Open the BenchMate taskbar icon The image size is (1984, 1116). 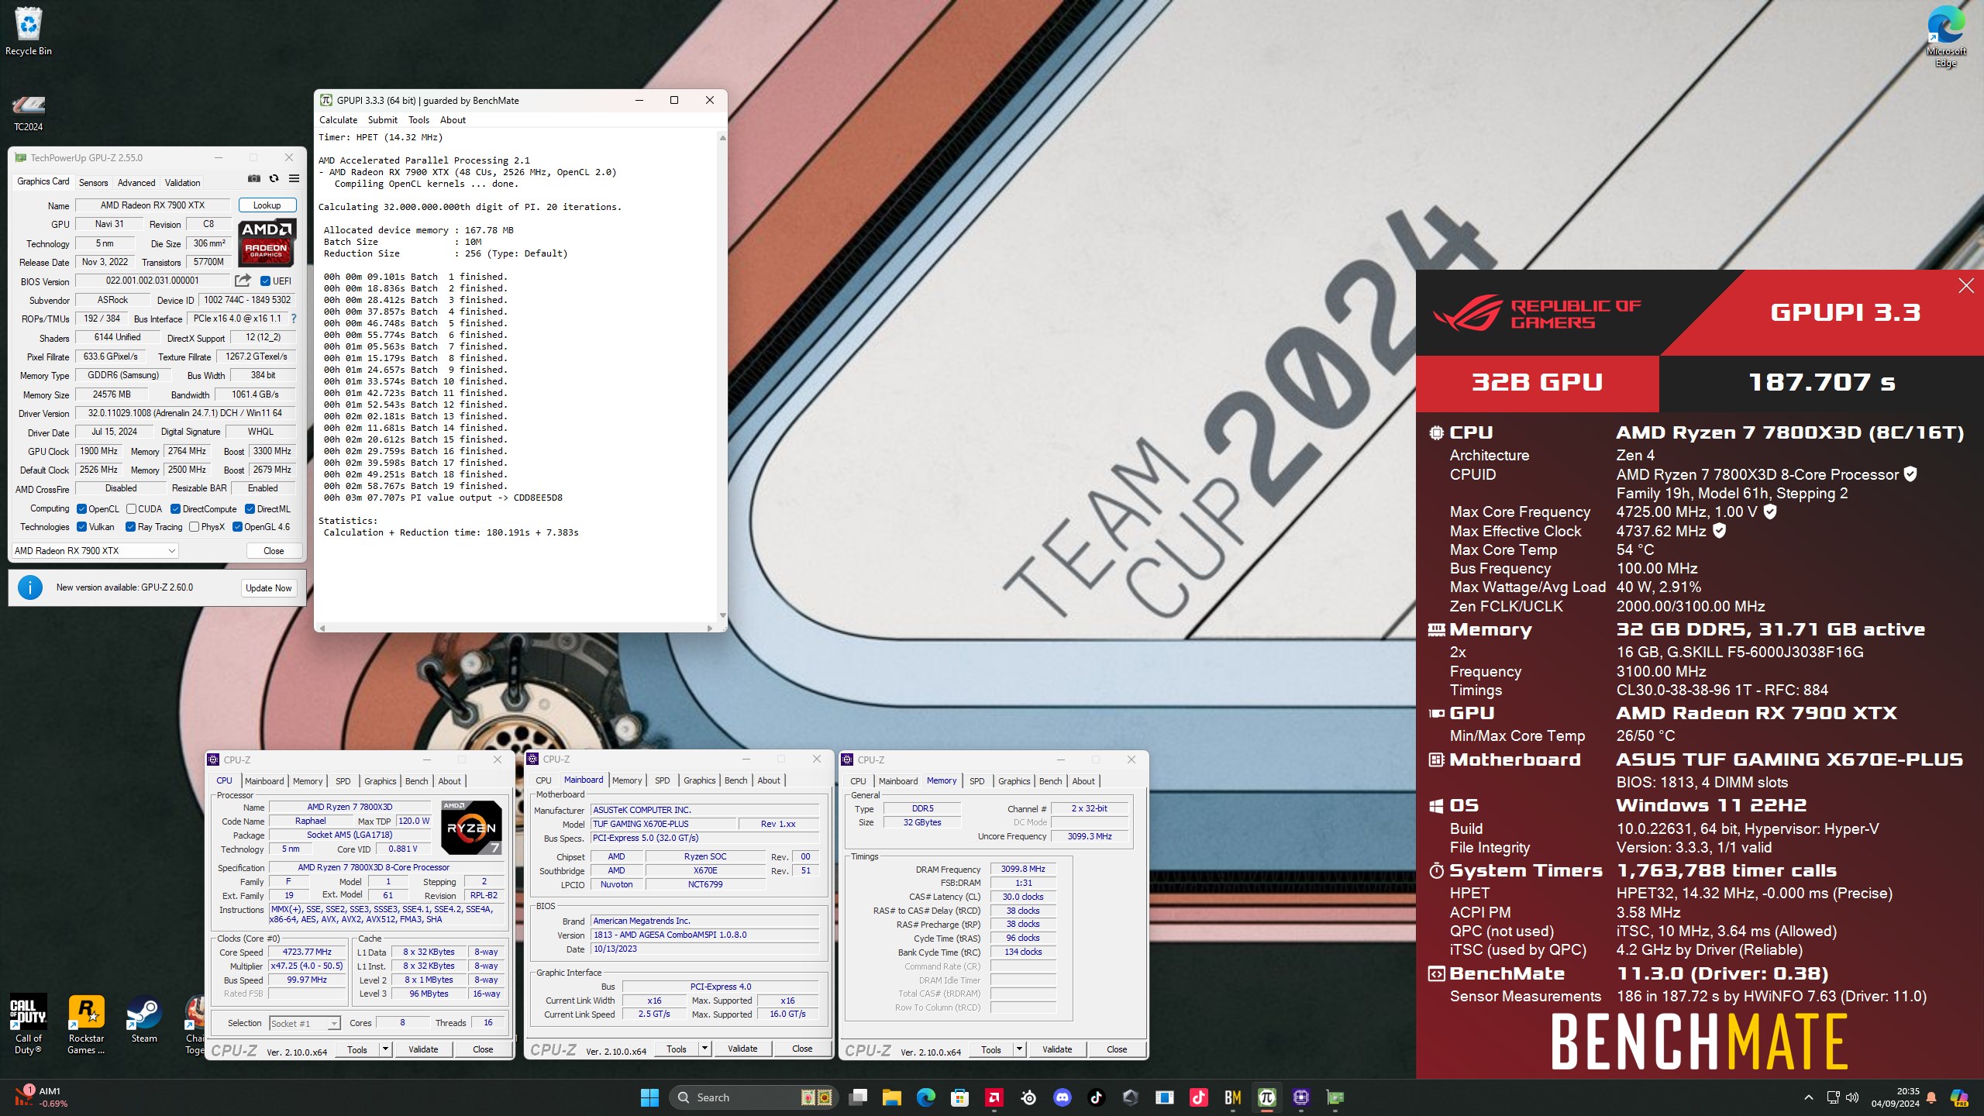pyautogui.click(x=1232, y=1097)
